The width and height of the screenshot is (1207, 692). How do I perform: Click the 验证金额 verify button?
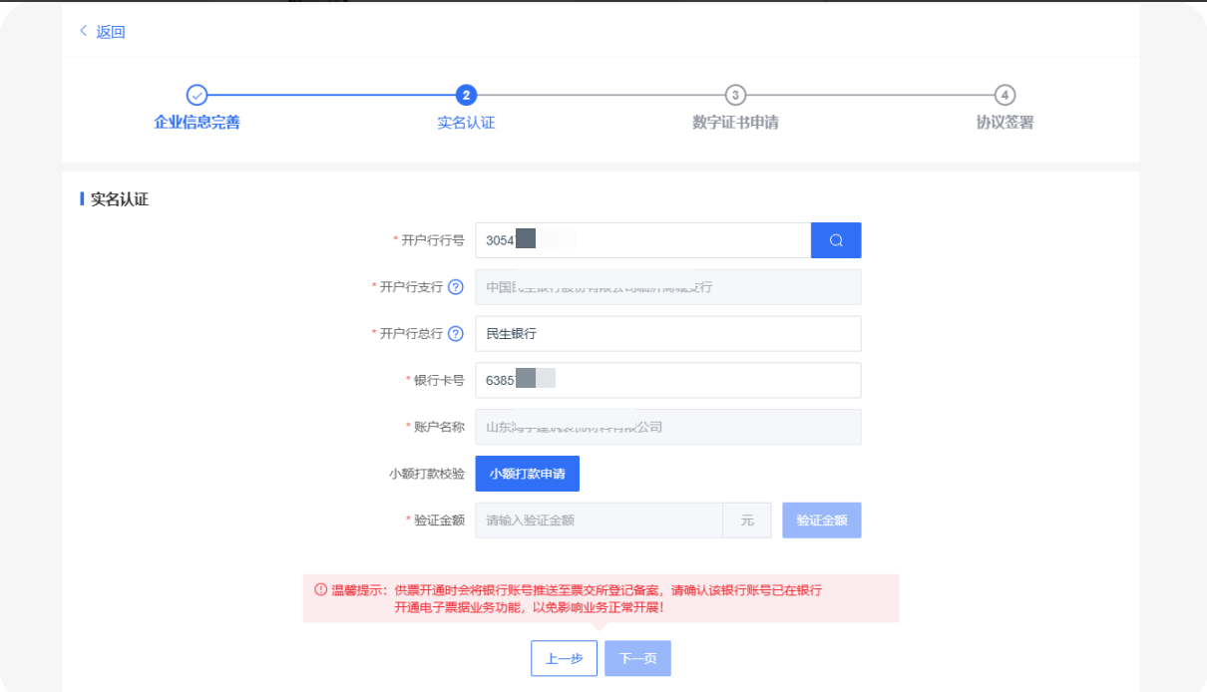[822, 520]
